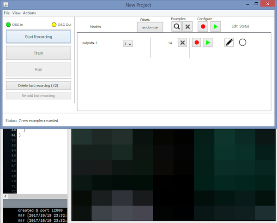The image size is (277, 223).
Task: Click the red record icon under Configure
Action: pyautogui.click(x=203, y=27)
